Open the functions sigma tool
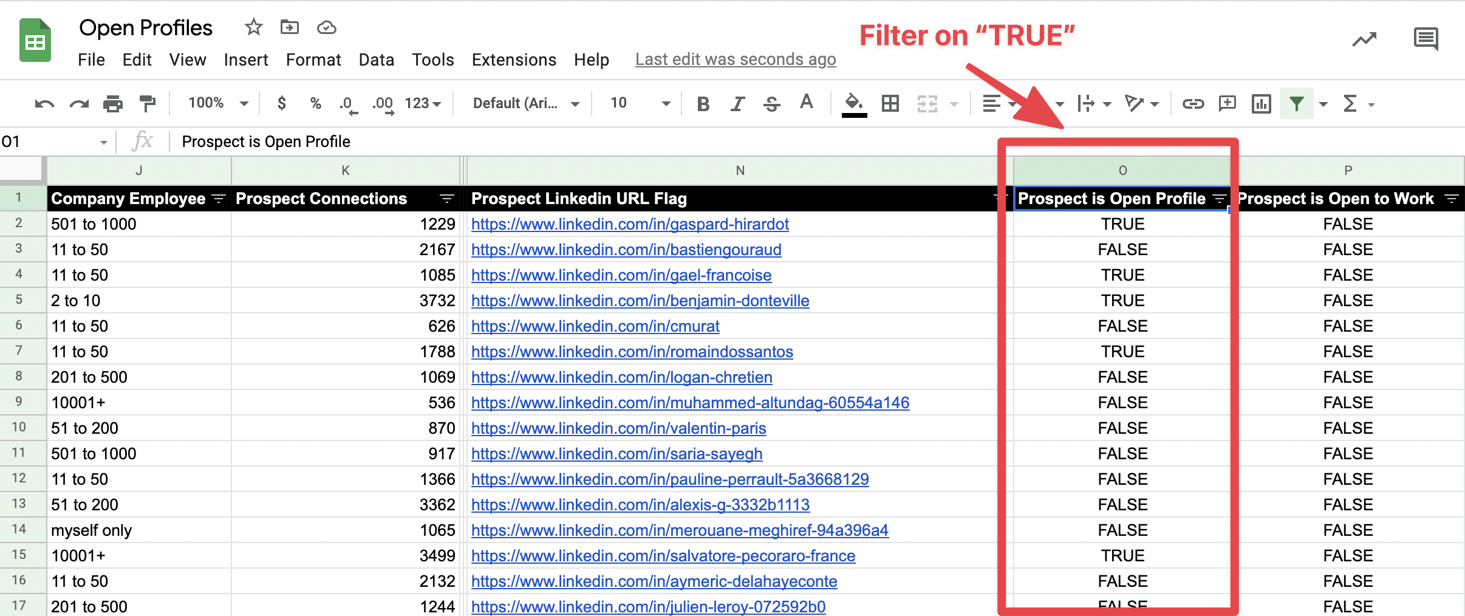Image resolution: width=1465 pixels, height=616 pixels. (1350, 104)
